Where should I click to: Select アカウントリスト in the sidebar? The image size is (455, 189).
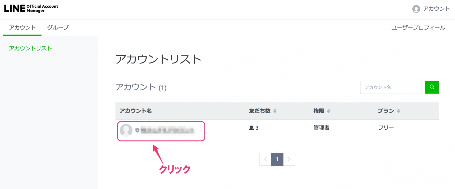(31, 48)
